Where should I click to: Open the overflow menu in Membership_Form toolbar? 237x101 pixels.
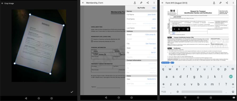pyautogui.click(x=154, y=3)
